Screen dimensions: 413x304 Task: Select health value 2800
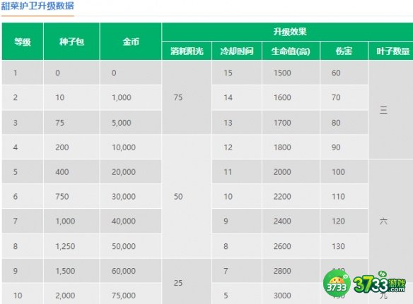[x=291, y=271]
